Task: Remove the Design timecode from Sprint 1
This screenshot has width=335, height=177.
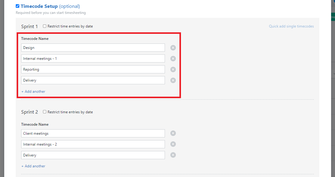Action: coord(173,47)
